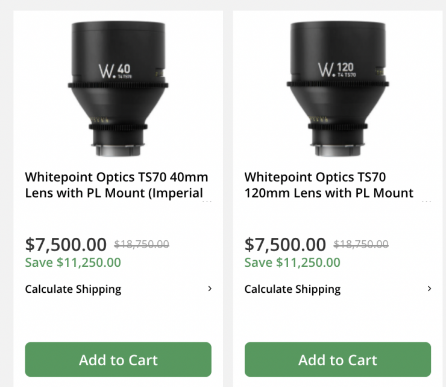This screenshot has height=387, width=446.
Task: Click the W.120 logo marking on the lens
Action: (x=335, y=70)
